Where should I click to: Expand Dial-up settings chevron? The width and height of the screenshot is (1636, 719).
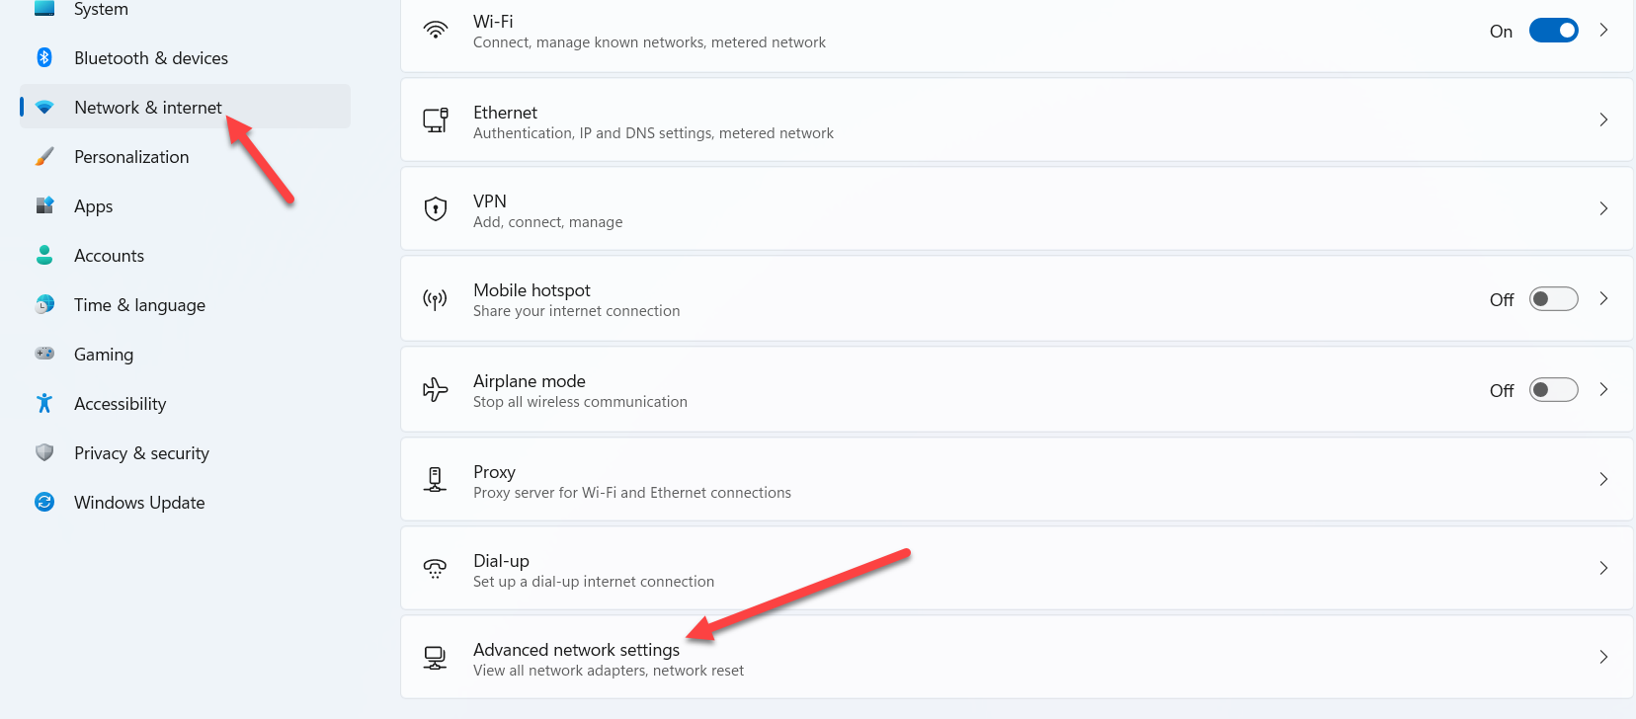[x=1603, y=568]
